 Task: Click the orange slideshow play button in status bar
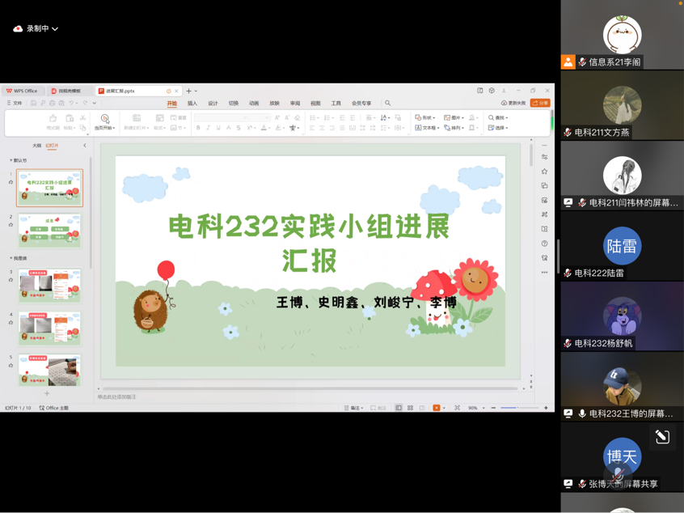click(437, 408)
